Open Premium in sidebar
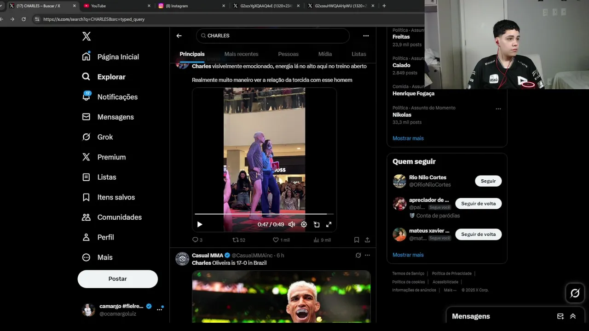 104,157
